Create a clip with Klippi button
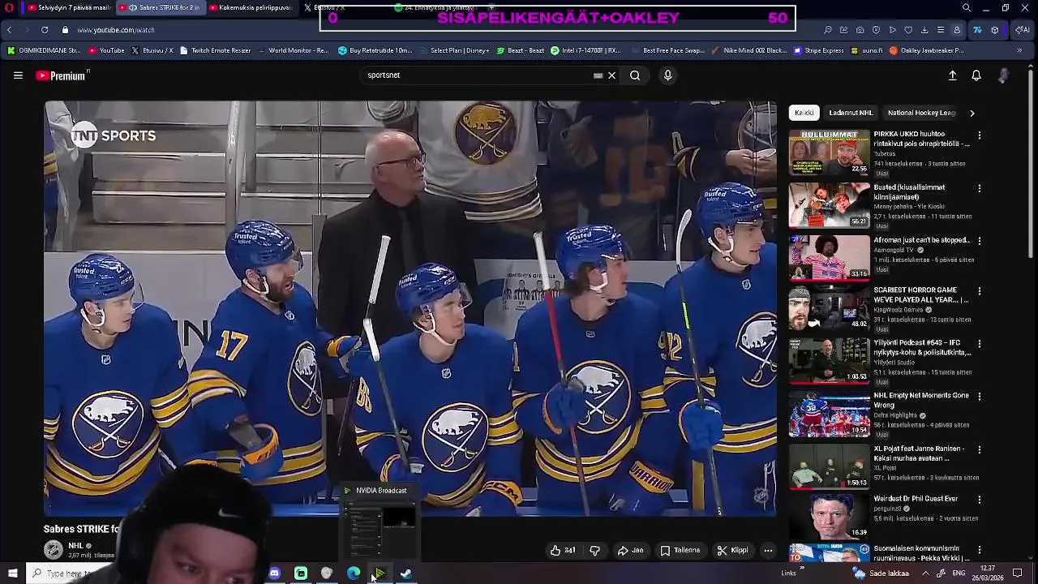 click(733, 551)
